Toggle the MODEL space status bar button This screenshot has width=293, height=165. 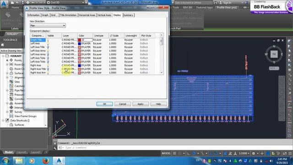coord(166,154)
